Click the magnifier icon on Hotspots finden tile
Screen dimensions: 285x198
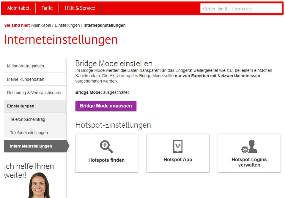[x=106, y=147]
